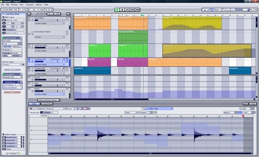The height and width of the screenshot is (157, 259).
Task: Click the New pattern button in the editor
Action: coord(33,109)
